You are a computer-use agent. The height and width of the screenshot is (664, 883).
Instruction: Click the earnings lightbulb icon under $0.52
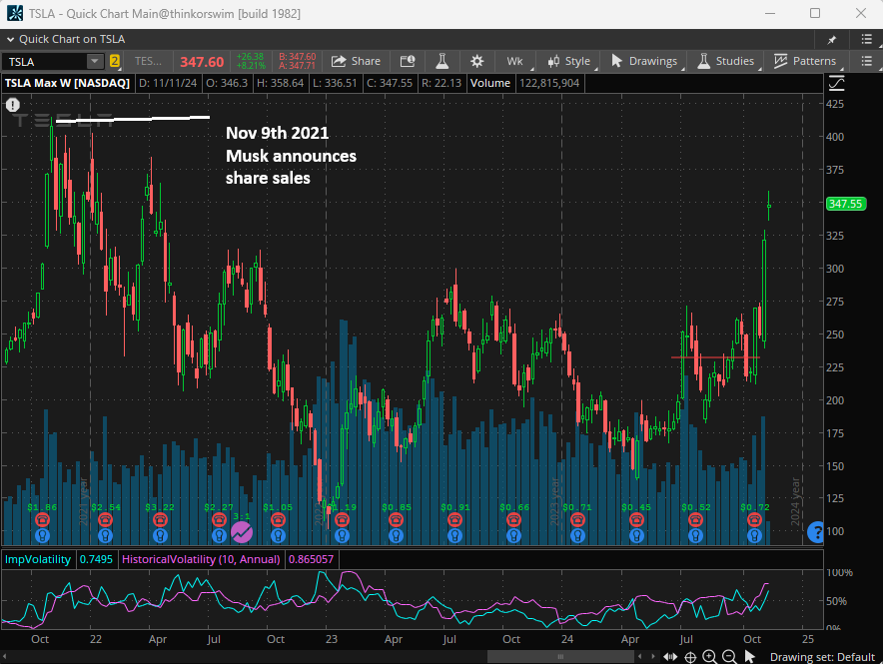click(x=696, y=536)
